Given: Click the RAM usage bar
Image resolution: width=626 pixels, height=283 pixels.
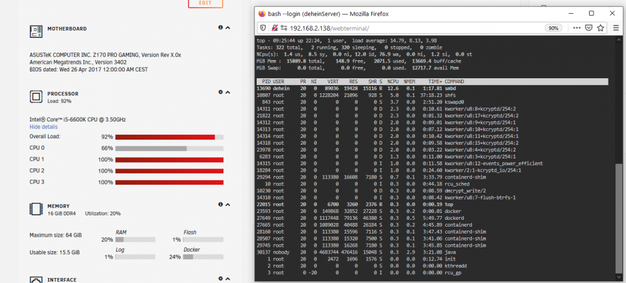Looking at the screenshot, I should [x=135, y=240].
